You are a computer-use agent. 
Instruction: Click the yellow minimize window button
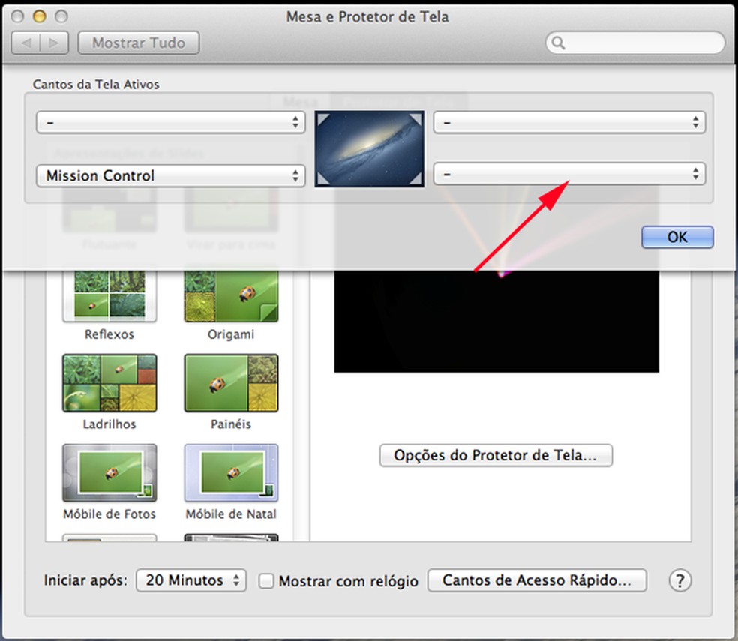point(40,16)
